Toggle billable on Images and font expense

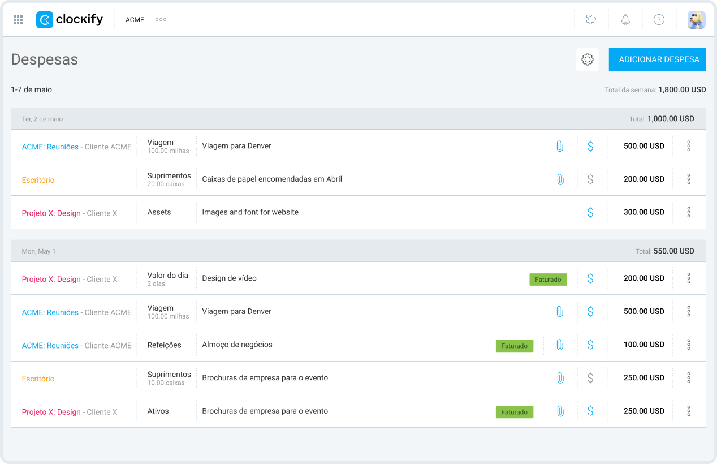[x=590, y=212]
